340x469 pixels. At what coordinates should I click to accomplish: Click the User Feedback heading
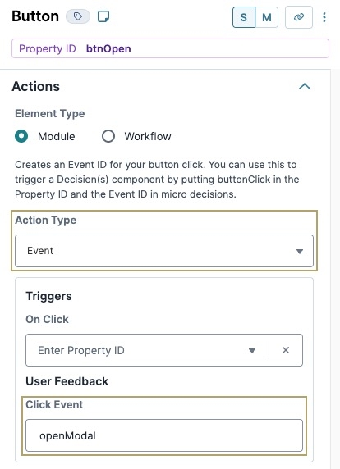(67, 381)
